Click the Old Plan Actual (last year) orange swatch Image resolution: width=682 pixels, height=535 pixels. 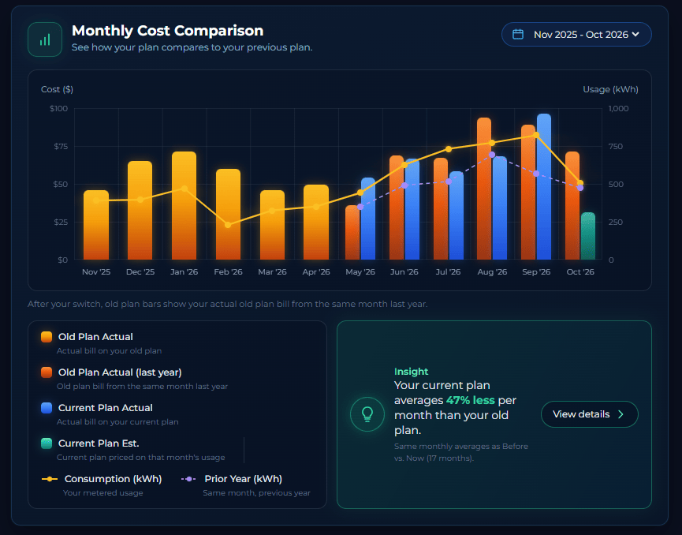47,372
